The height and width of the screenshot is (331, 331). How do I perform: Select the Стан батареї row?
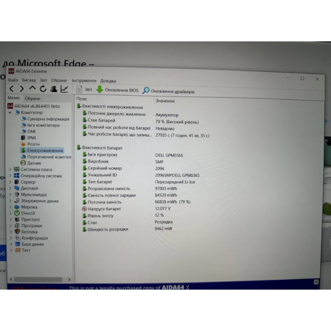coord(141,121)
